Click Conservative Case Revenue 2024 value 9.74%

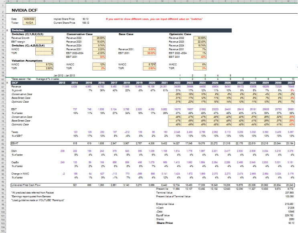(99, 46)
